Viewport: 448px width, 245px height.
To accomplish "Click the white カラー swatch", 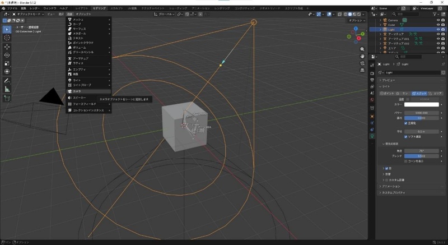I will point(422,105).
